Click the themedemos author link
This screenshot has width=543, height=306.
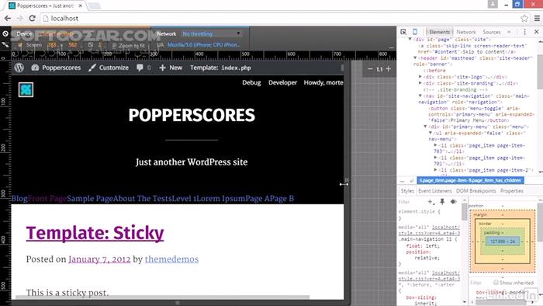point(171,259)
